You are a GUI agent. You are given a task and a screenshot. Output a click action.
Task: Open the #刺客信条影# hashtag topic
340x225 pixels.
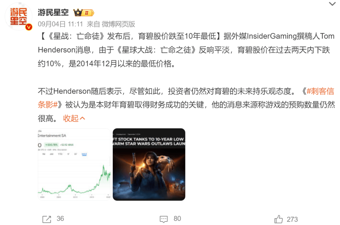pyautogui.click(x=320, y=91)
